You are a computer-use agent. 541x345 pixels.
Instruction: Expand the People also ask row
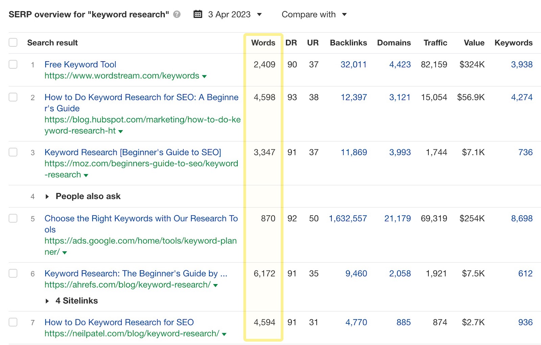47,196
